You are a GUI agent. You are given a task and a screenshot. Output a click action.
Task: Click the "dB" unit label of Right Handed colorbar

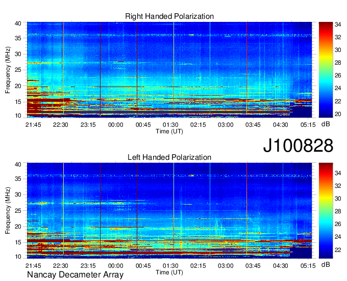click(x=326, y=124)
